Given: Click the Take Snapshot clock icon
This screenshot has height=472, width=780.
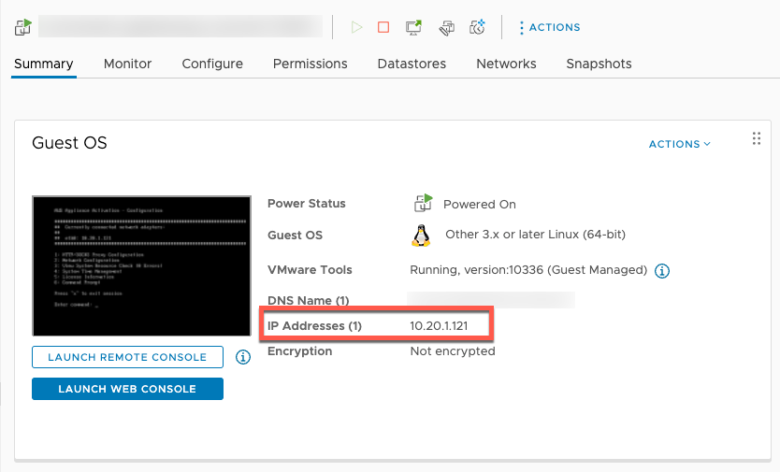Looking at the screenshot, I should tap(478, 27).
